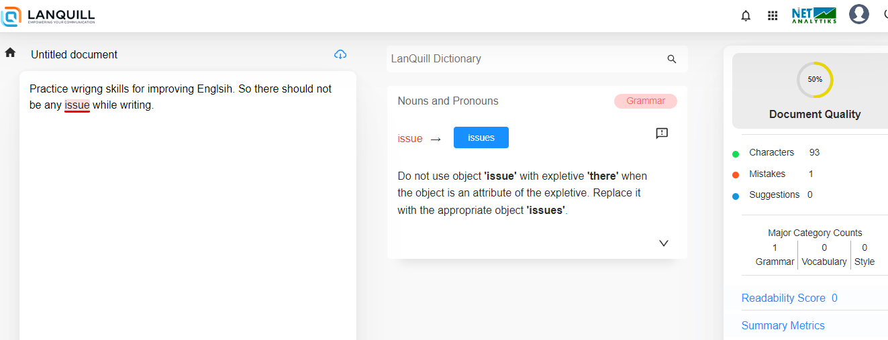Expand the grammar suggestion card chevron
Image resolution: width=888 pixels, height=340 pixels.
(x=664, y=243)
